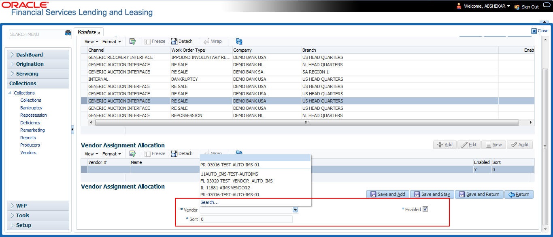Click the Audit button in Vendor Assignment Allocation
553x237 pixels.
pos(520,145)
